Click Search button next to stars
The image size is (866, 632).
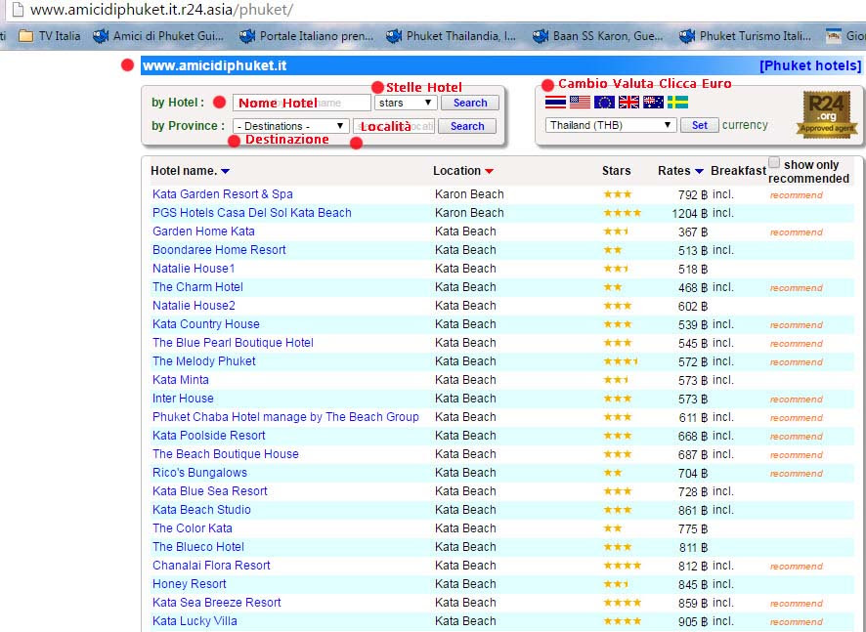click(x=470, y=103)
